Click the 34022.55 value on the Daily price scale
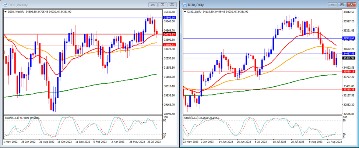Image resolution: width=359 pixels, height=148 pixels. (x=349, y=67)
